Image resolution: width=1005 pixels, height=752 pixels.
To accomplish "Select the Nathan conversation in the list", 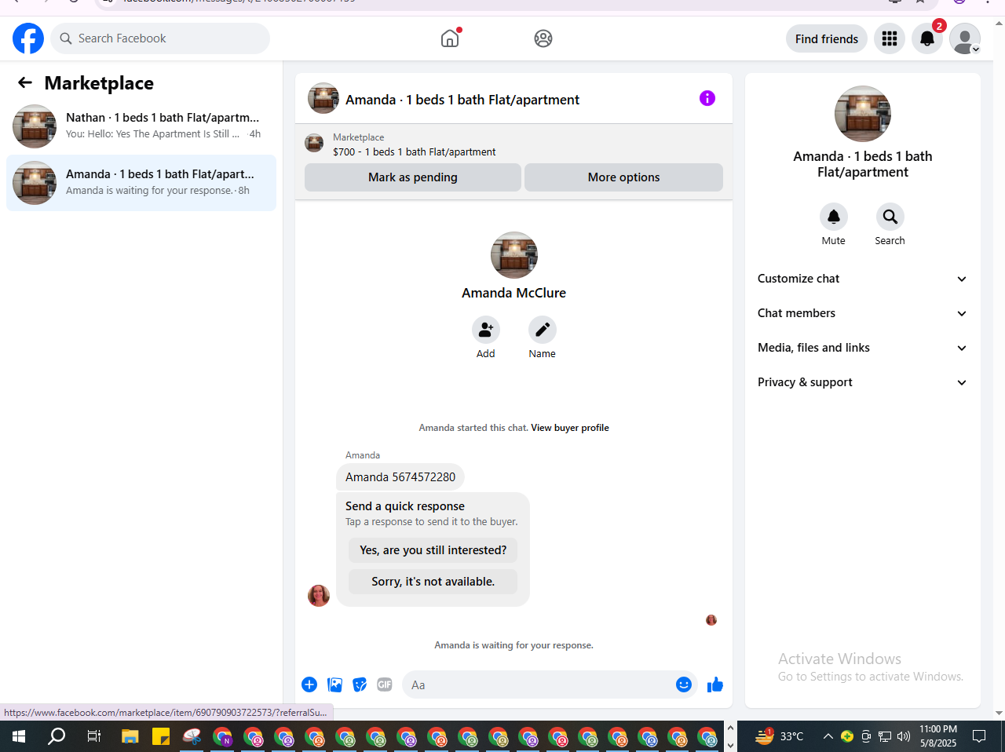I will 141,126.
